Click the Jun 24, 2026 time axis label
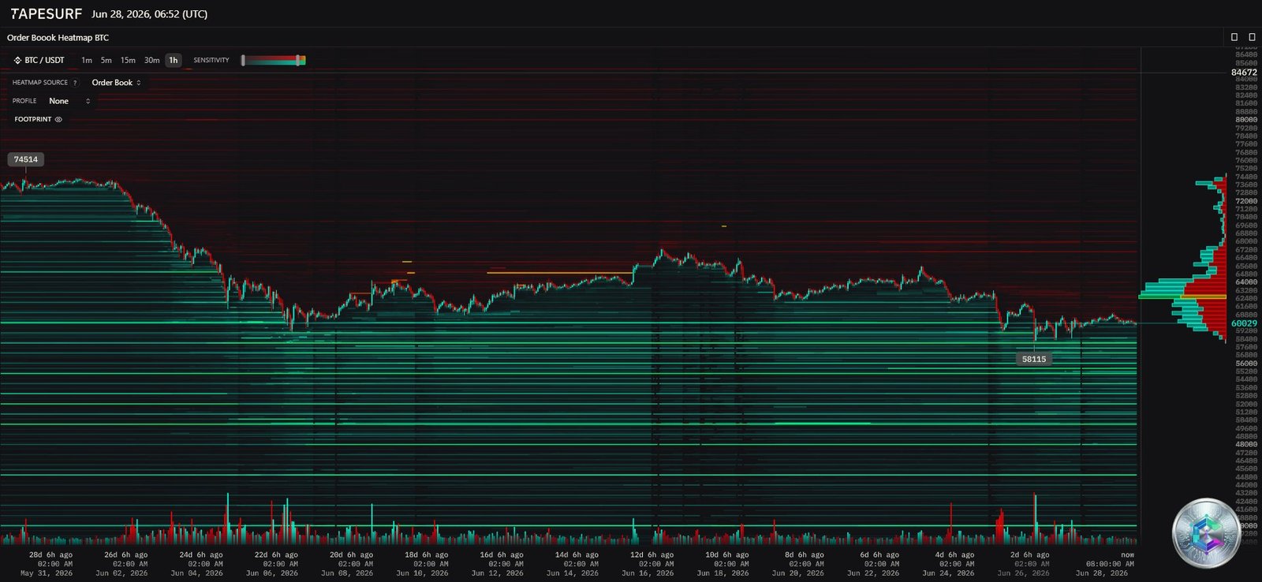1262x582 pixels. [x=948, y=573]
